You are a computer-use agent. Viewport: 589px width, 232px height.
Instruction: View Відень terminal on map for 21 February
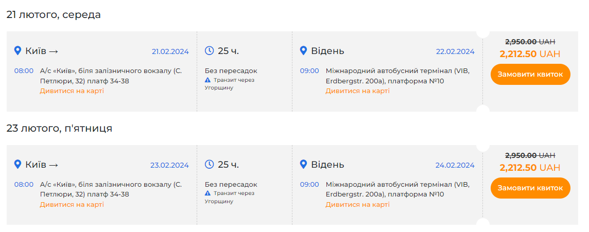click(357, 91)
